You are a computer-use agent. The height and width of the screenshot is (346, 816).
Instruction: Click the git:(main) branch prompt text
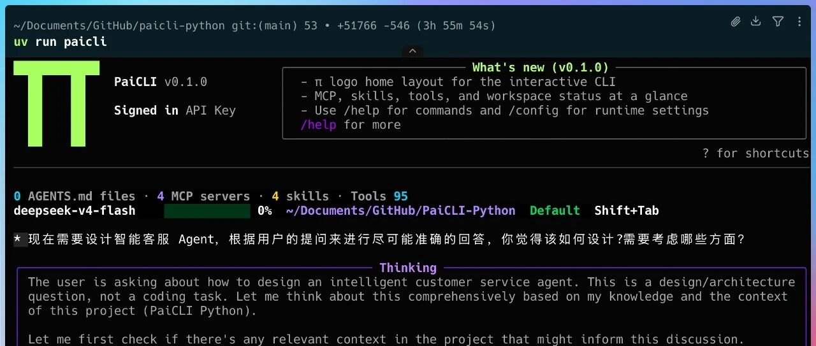pos(265,25)
